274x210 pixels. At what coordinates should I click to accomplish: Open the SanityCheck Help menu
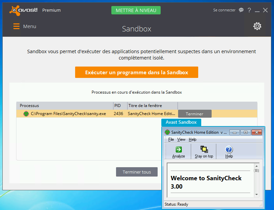point(193,139)
